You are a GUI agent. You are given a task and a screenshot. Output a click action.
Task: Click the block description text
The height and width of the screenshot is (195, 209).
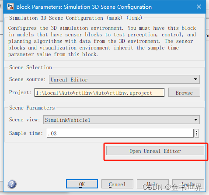click(102, 41)
